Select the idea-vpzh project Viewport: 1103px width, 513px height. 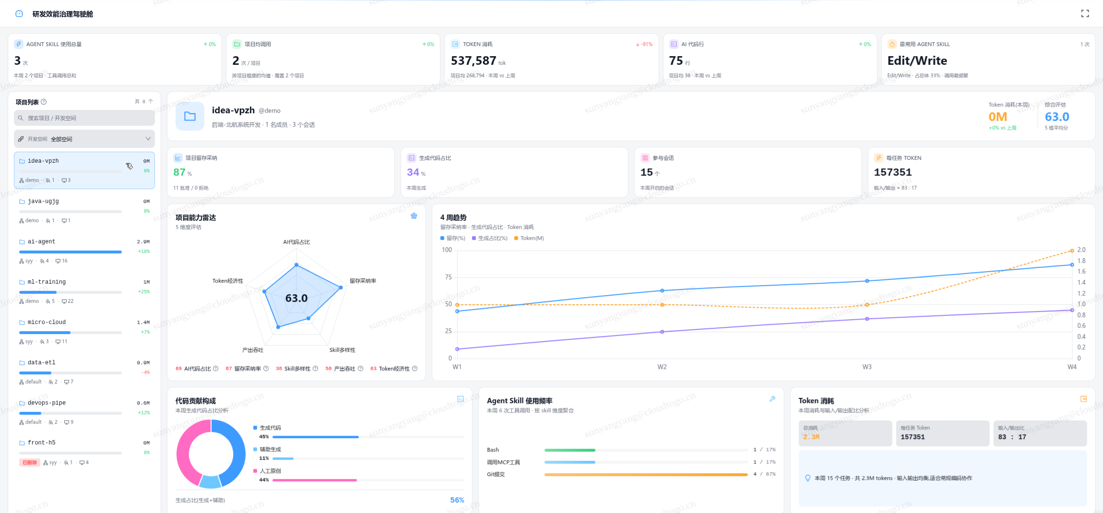click(x=84, y=170)
